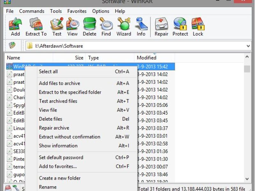Click the modified date 3-9-2013 03:37
This screenshot has width=255, height=191.
(152, 128)
